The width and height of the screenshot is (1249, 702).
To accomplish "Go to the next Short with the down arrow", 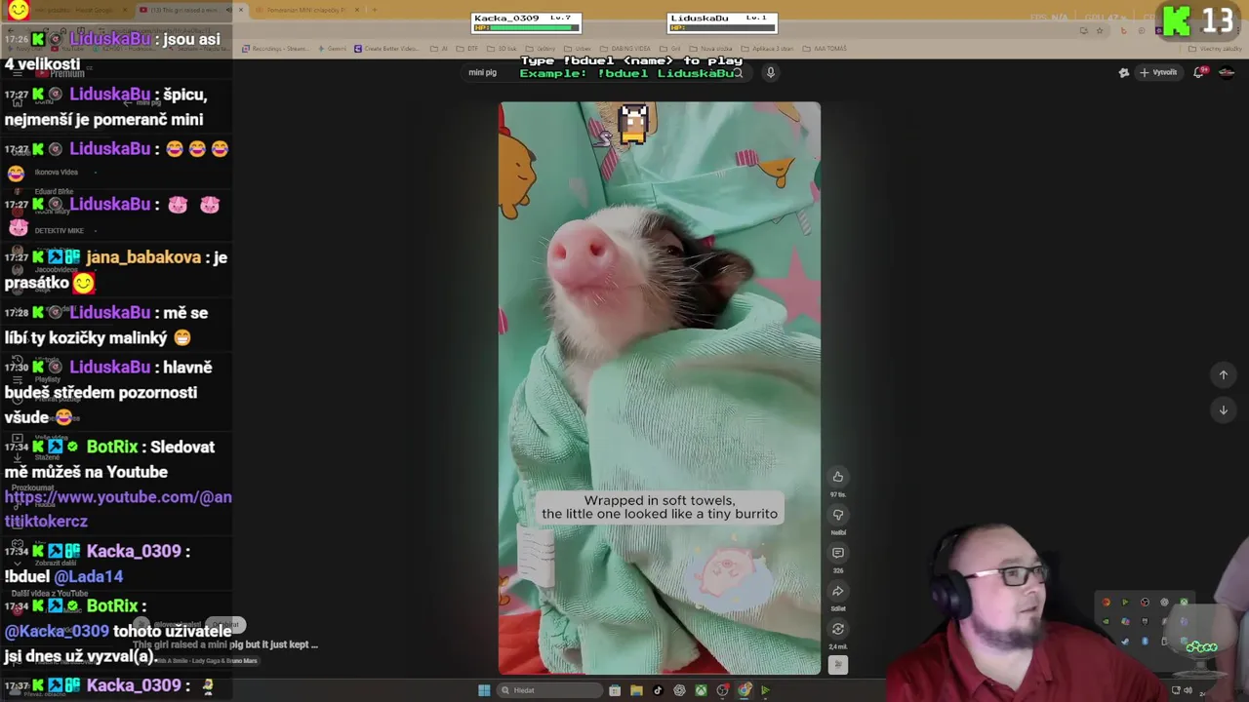I will (1223, 410).
